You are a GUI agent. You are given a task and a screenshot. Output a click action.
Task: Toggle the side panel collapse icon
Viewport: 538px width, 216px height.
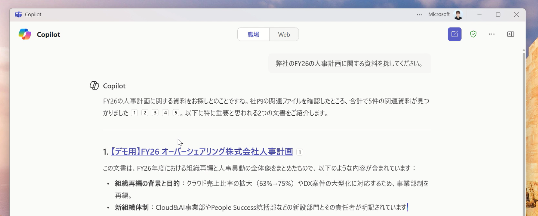click(x=510, y=34)
